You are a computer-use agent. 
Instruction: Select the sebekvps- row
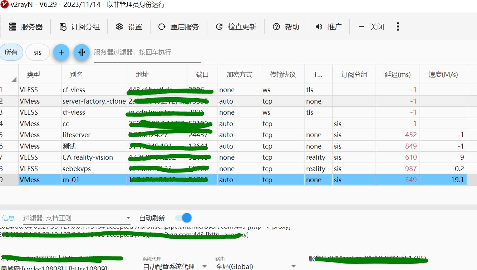(233, 169)
